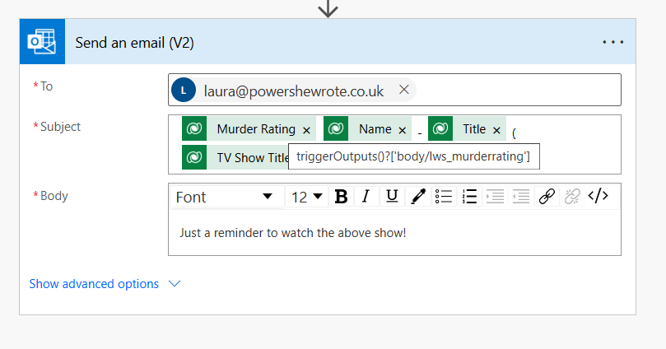666x349 pixels.
Task: Remove the hyperlink with unlink icon
Action: [572, 197]
